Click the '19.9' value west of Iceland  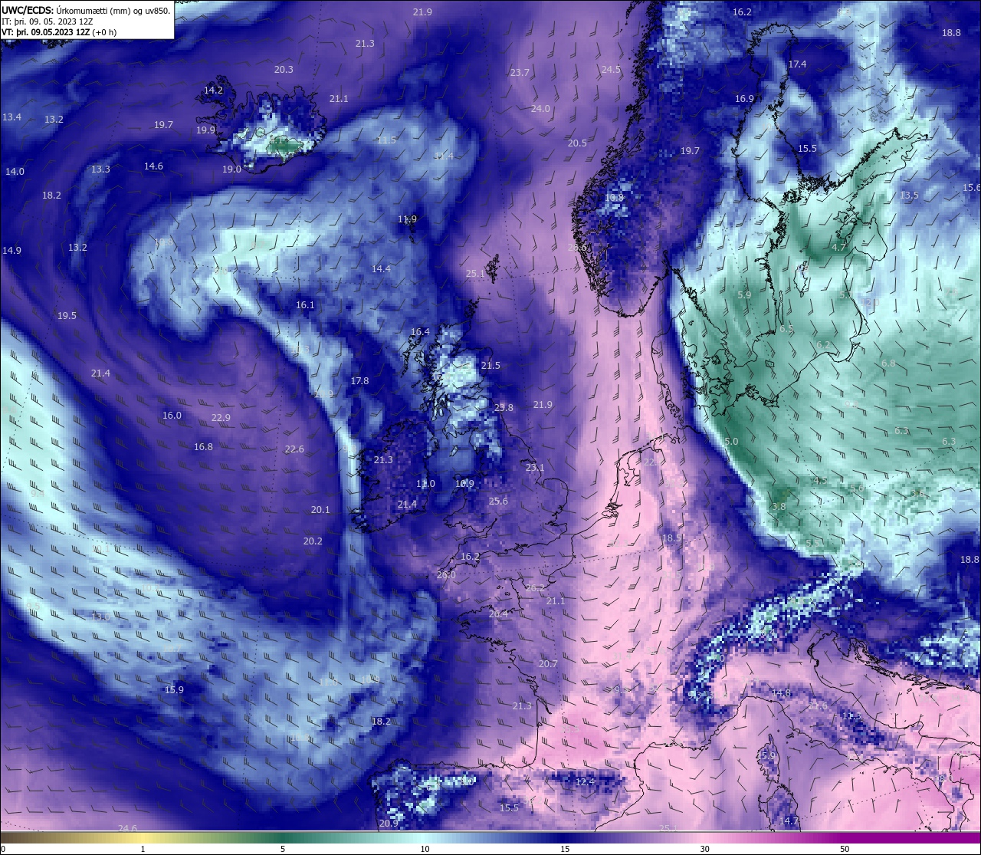tap(205, 130)
